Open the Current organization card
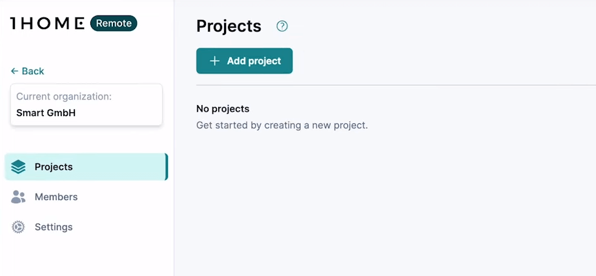Image resolution: width=596 pixels, height=276 pixels. [x=86, y=104]
